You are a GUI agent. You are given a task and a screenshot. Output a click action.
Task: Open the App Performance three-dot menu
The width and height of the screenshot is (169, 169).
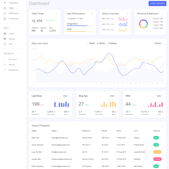pyautogui.click(x=92, y=14)
